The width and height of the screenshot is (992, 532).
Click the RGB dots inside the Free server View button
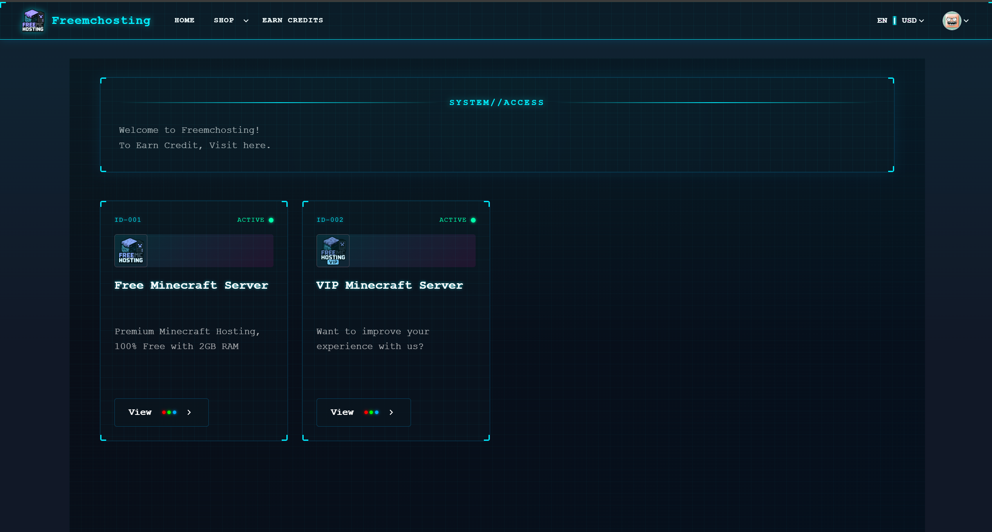point(169,412)
